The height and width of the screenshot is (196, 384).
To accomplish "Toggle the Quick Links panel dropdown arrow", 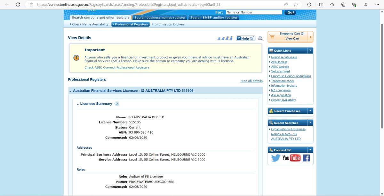I will click(310, 51).
